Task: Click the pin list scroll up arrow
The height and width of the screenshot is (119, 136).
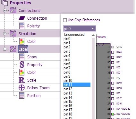Action: click(x=93, y=35)
